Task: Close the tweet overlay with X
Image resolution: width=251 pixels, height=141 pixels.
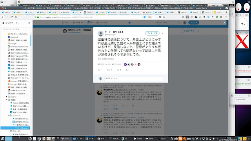Action: pyautogui.click(x=224, y=23)
